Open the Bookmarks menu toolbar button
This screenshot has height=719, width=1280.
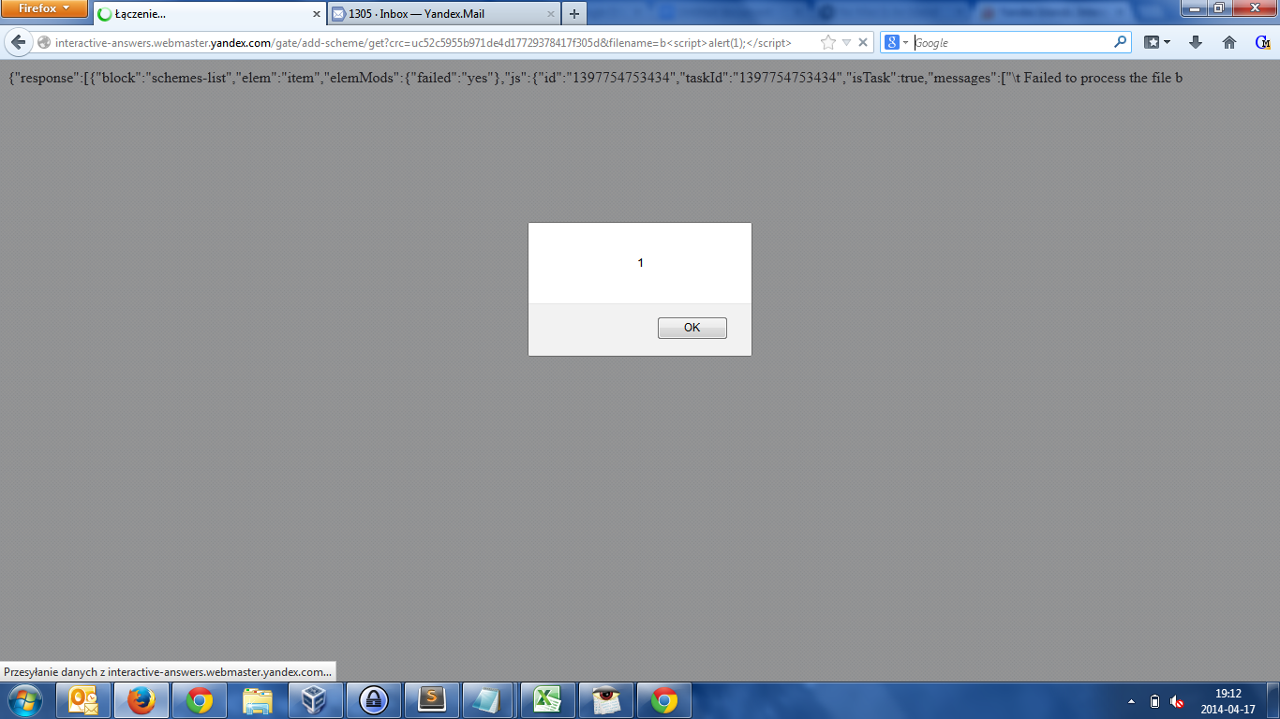[x=1157, y=42]
